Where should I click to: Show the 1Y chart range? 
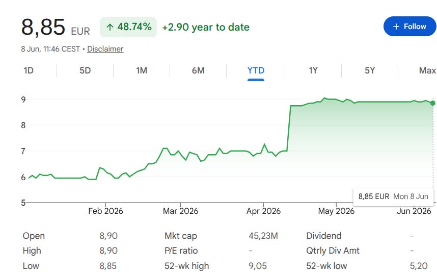pyautogui.click(x=313, y=70)
